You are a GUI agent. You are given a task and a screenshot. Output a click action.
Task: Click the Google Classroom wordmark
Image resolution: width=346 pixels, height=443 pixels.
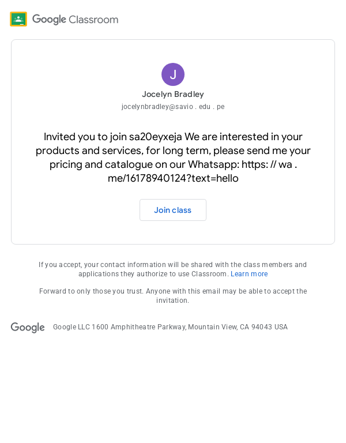pyautogui.click(x=75, y=20)
